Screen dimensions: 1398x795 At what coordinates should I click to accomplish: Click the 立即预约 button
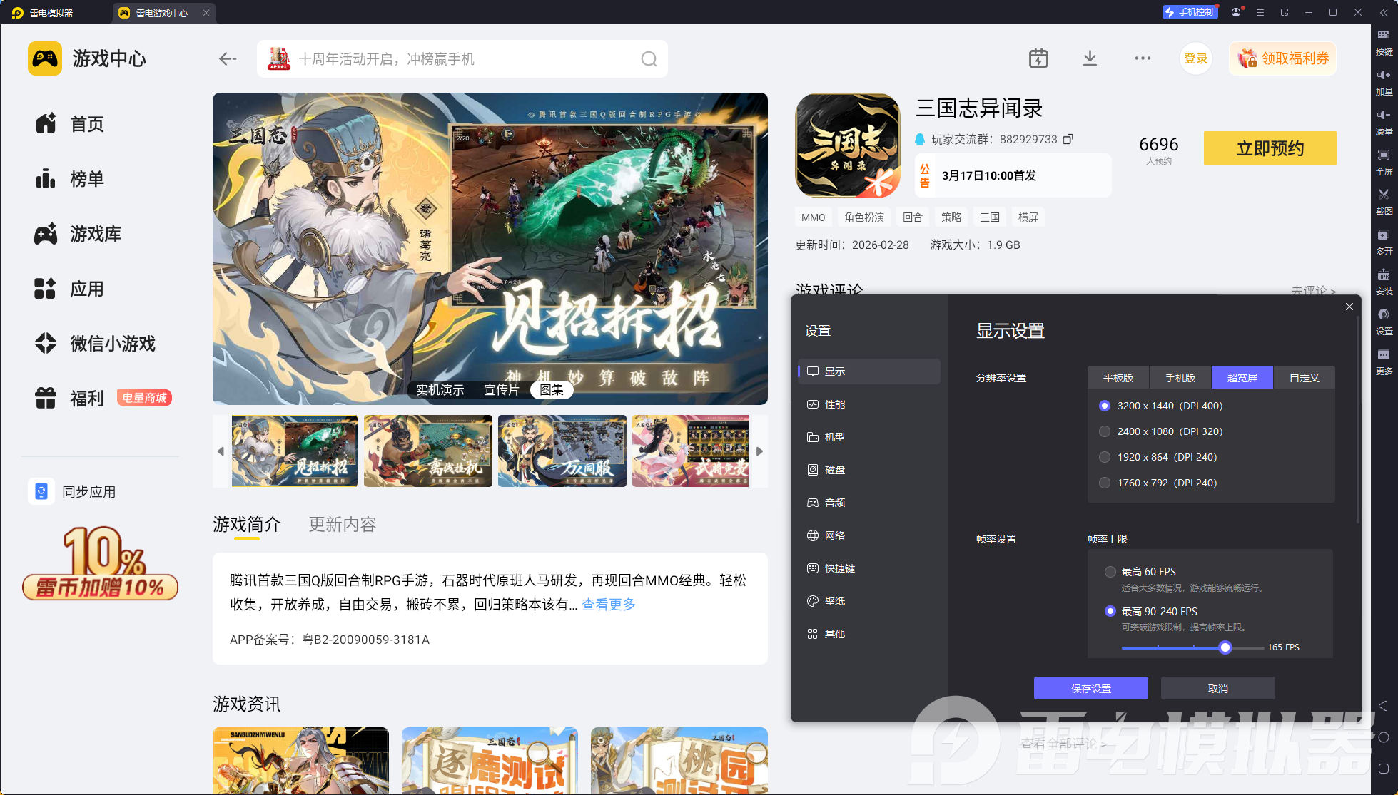[1270, 148]
